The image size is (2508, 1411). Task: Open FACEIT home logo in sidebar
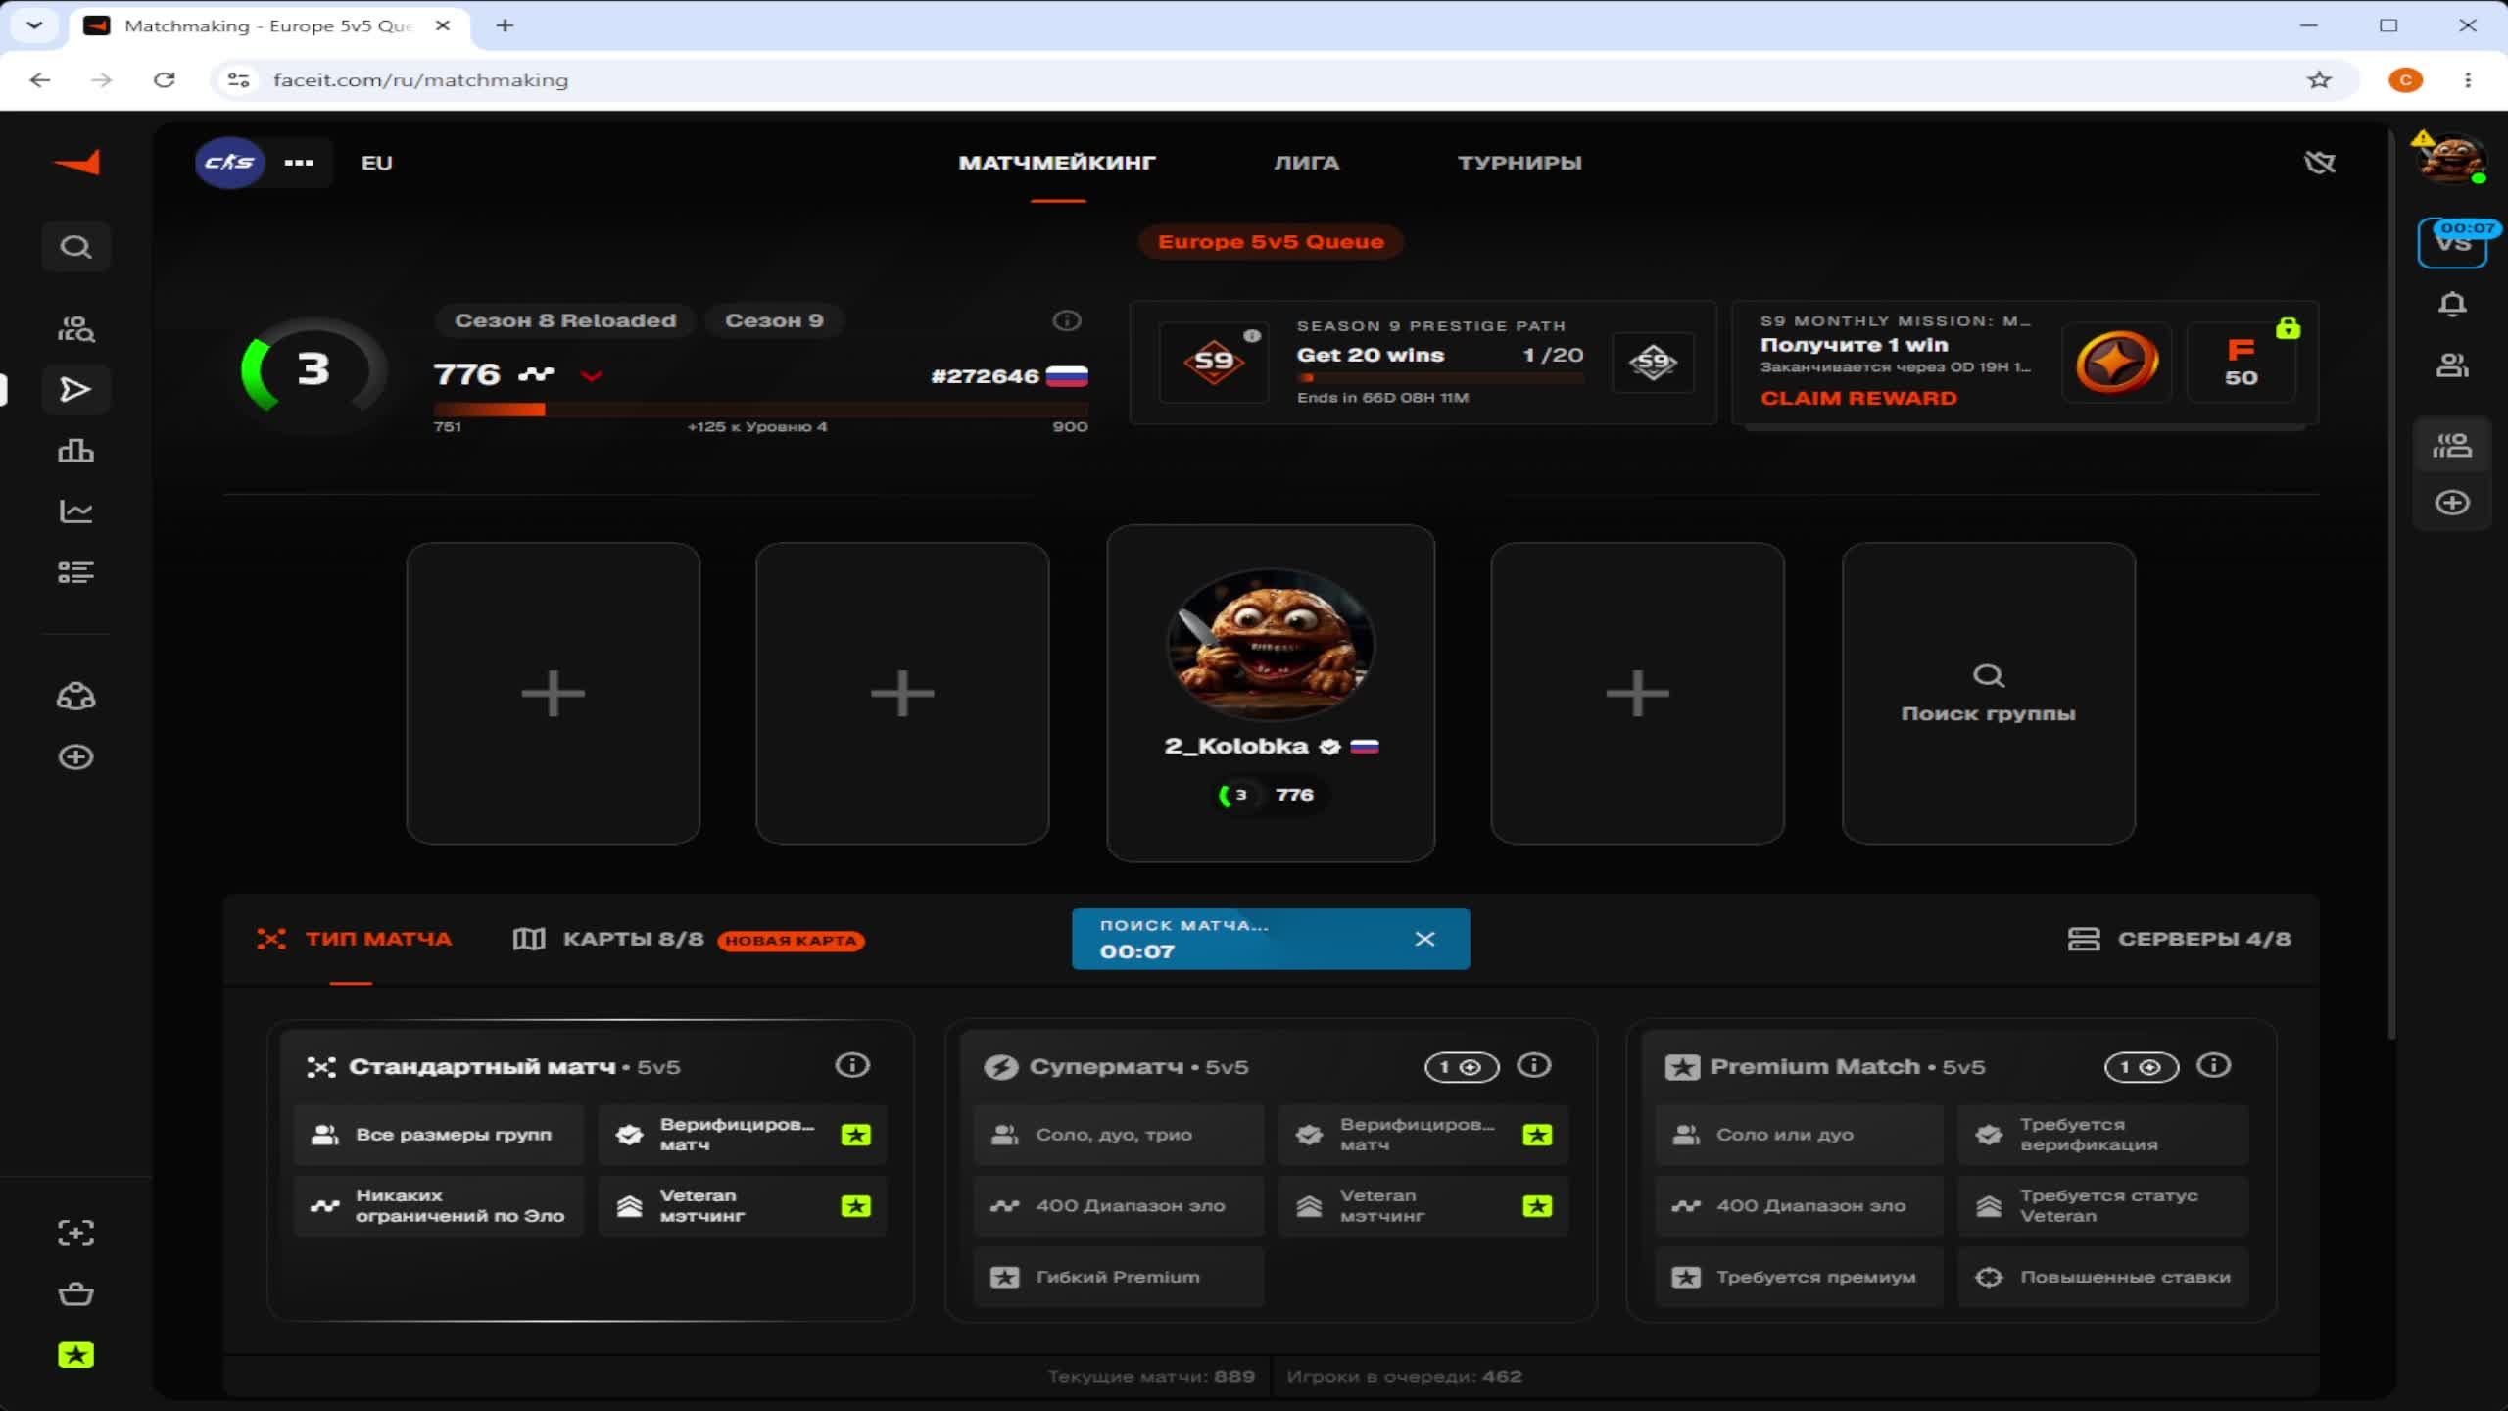[x=76, y=163]
